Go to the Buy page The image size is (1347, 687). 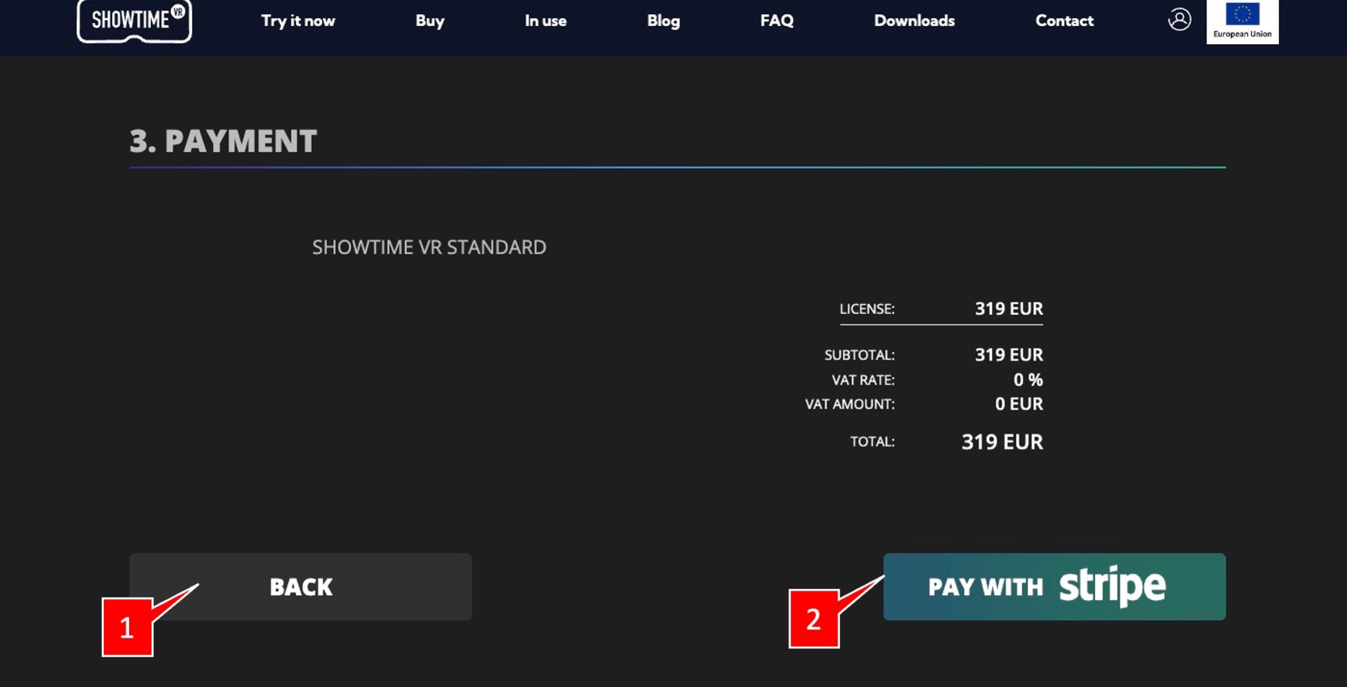pyautogui.click(x=430, y=21)
